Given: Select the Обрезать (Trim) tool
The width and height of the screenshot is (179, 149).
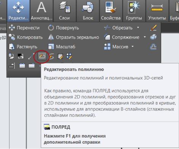Looking at the screenshot, I should [118, 28].
